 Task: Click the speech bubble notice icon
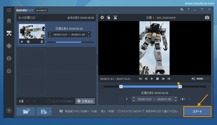pos(61,111)
